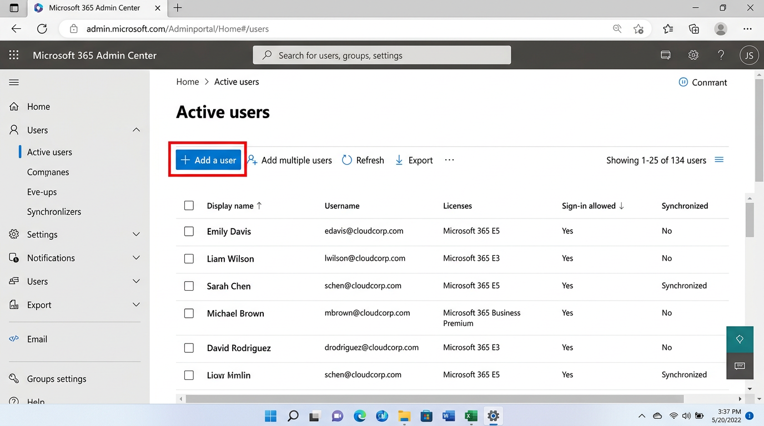Click the search for users field
The height and width of the screenshot is (426, 764).
point(381,55)
